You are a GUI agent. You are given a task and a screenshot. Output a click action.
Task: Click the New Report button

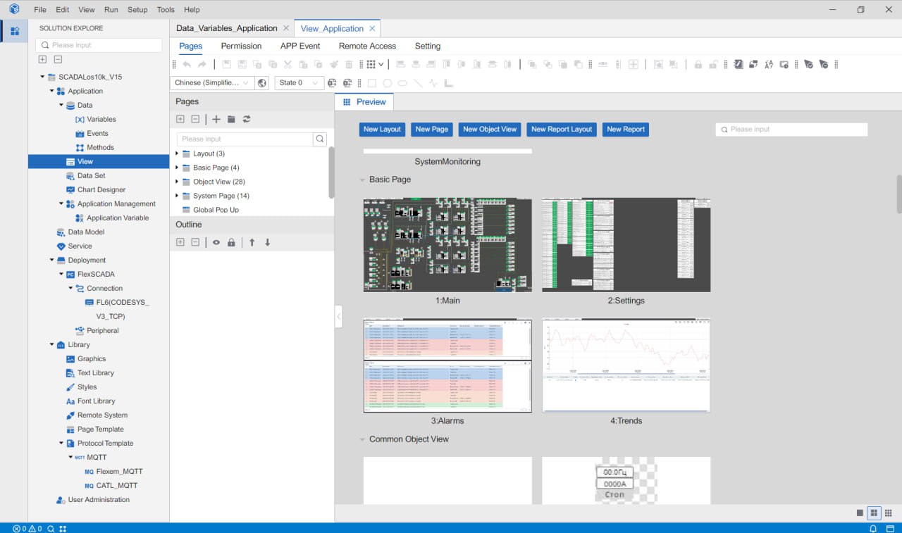coord(626,130)
